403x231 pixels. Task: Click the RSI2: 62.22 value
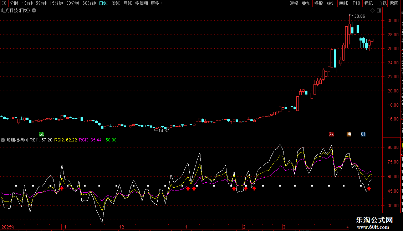point(66,140)
